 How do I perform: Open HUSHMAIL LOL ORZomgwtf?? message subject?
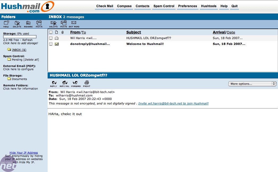coord(148,38)
